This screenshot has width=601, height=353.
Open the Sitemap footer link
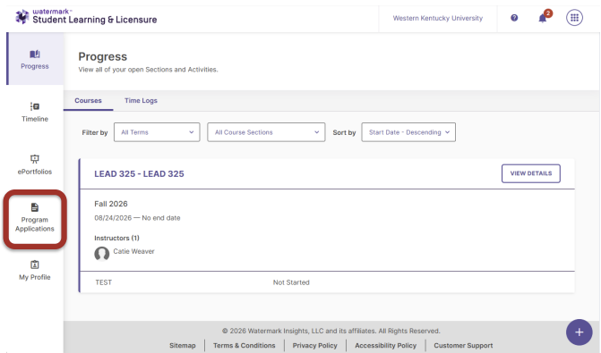tap(183, 345)
